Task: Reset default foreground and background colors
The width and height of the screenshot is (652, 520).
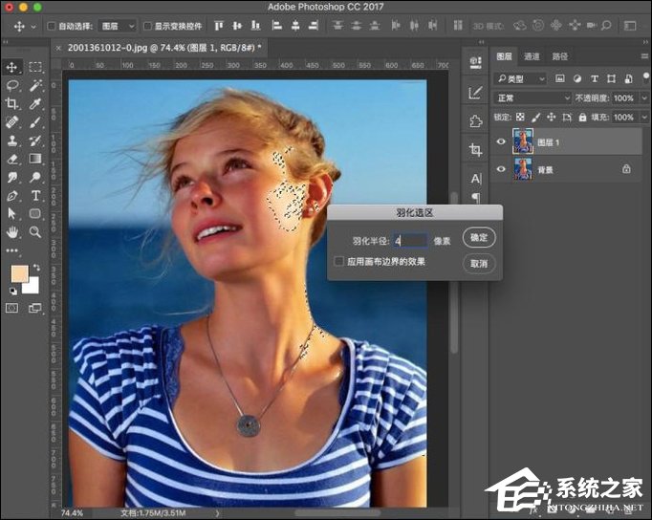Action: coord(12,291)
